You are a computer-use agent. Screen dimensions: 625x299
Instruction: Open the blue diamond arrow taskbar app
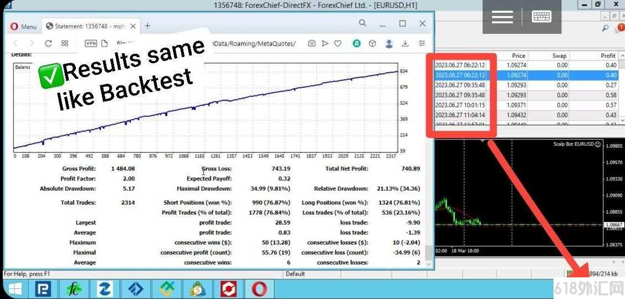pyautogui.click(x=136, y=289)
